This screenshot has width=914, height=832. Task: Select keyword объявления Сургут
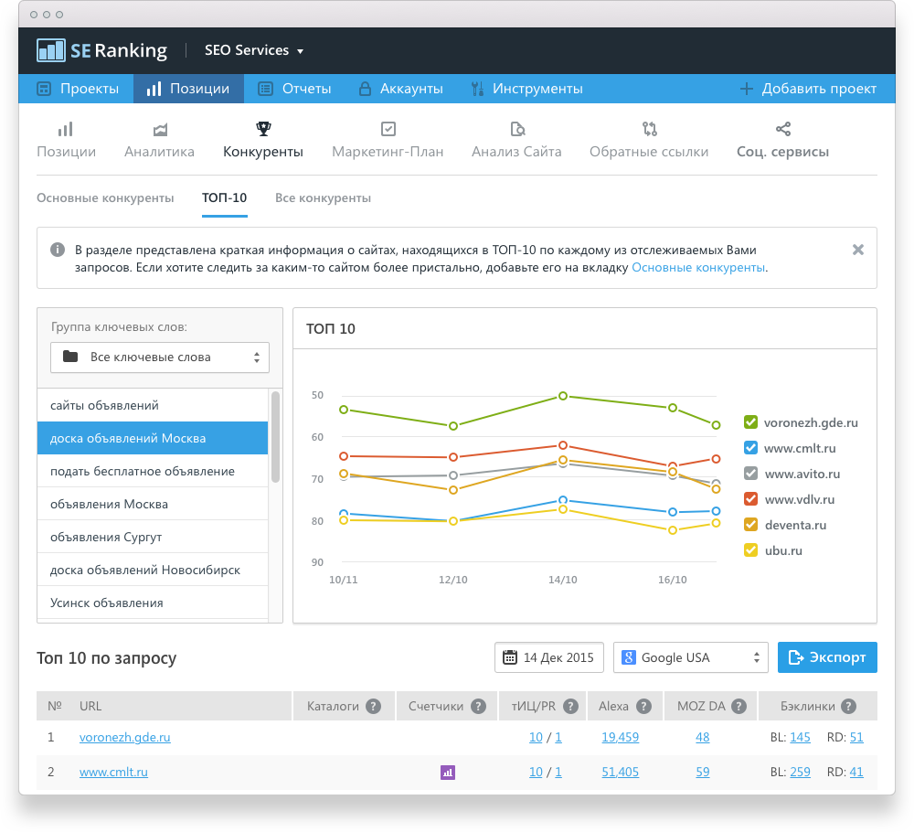pyautogui.click(x=153, y=537)
